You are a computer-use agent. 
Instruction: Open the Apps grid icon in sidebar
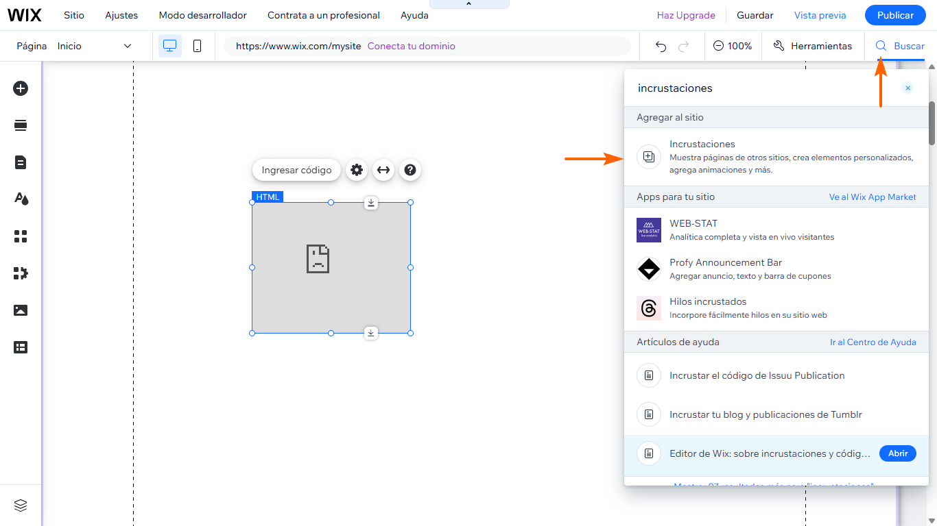point(21,236)
